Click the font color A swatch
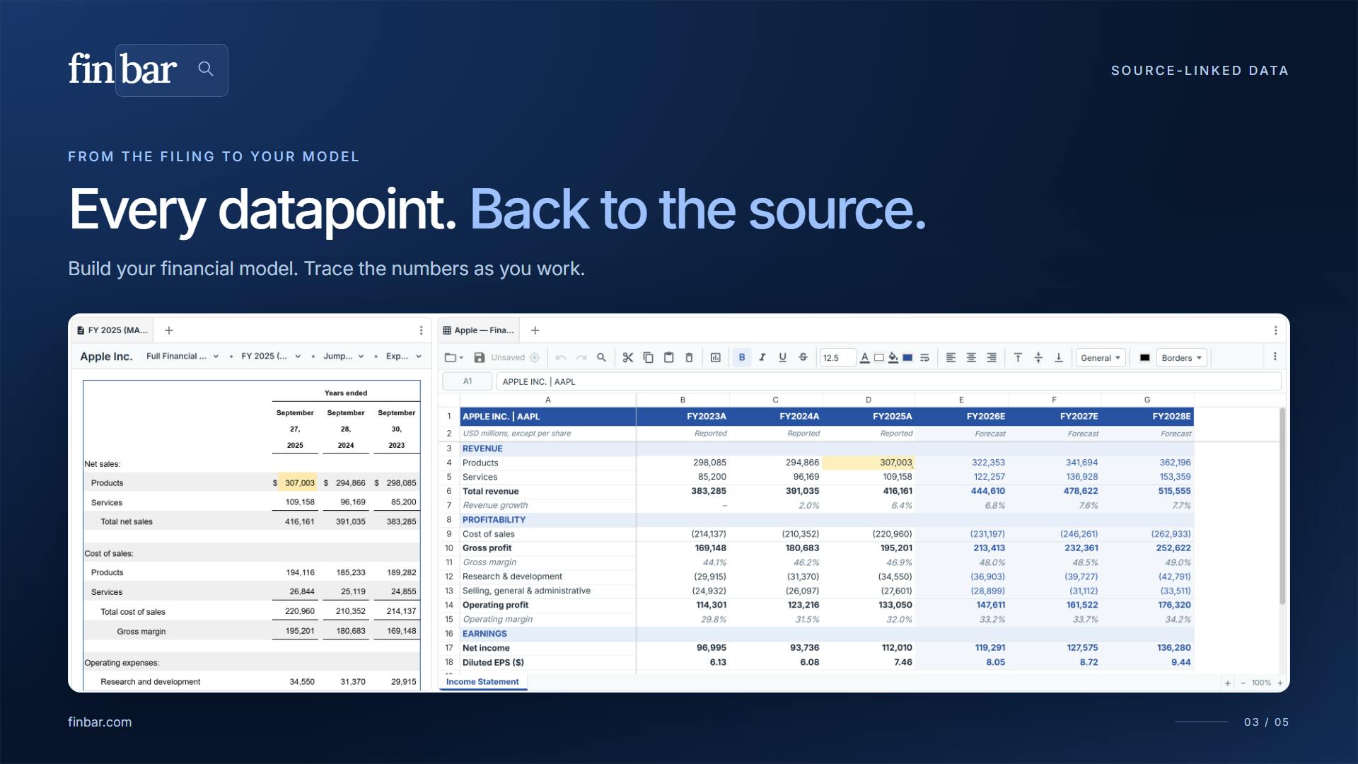Viewport: 1358px width, 764px height. point(864,357)
